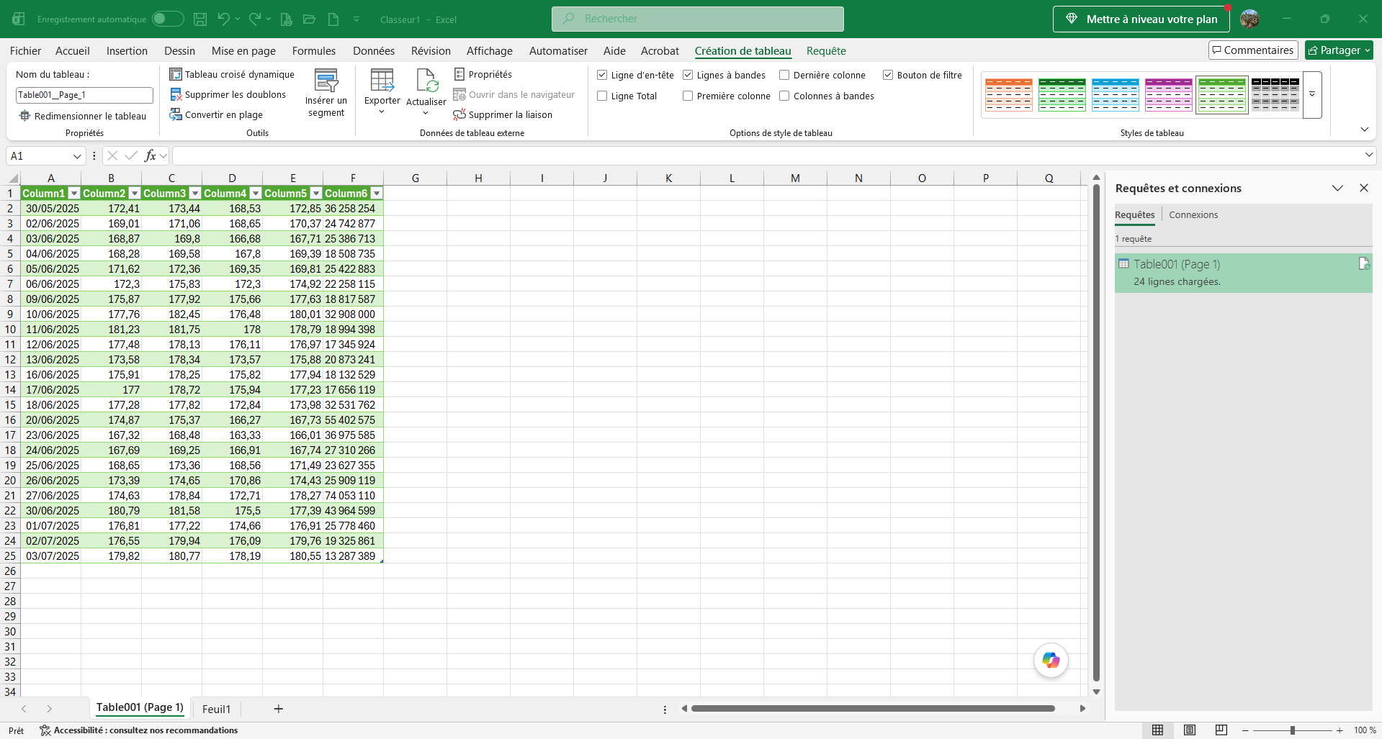Expand table styles gallery More arrow
Viewport: 1382px width, 739px height.
tap(1312, 94)
